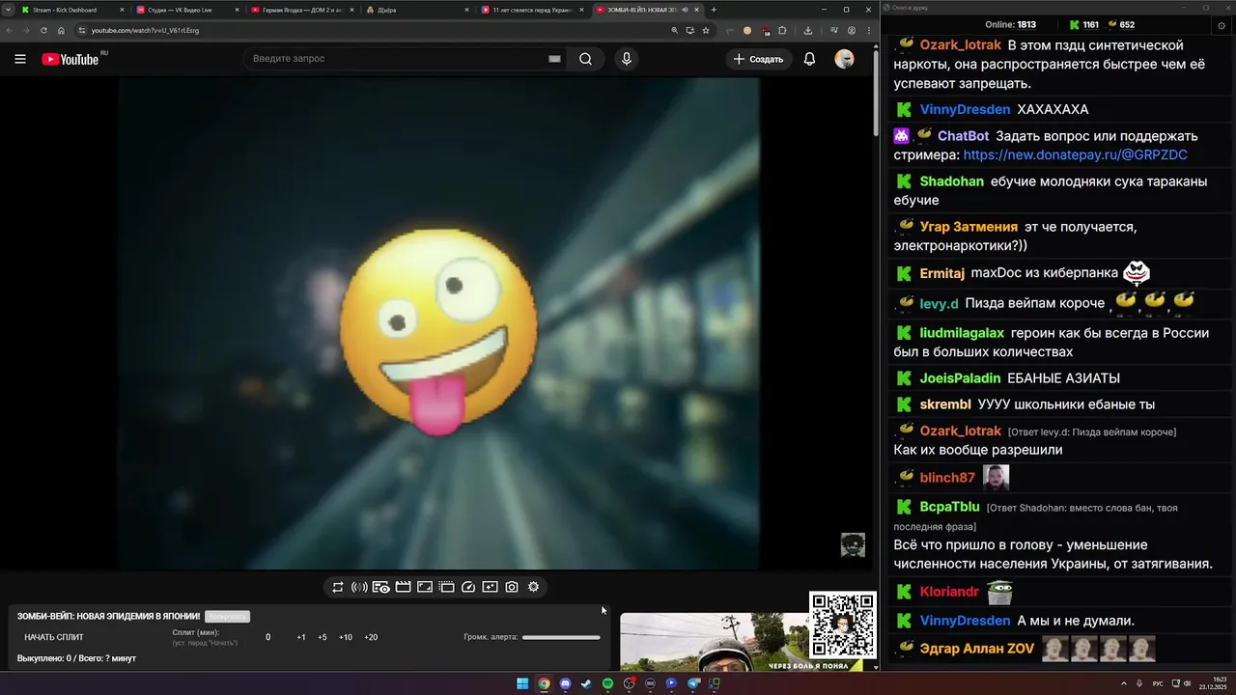Click the sound waves audio icon in toolbar
Screen dimensions: 1236x695
[x=359, y=587]
